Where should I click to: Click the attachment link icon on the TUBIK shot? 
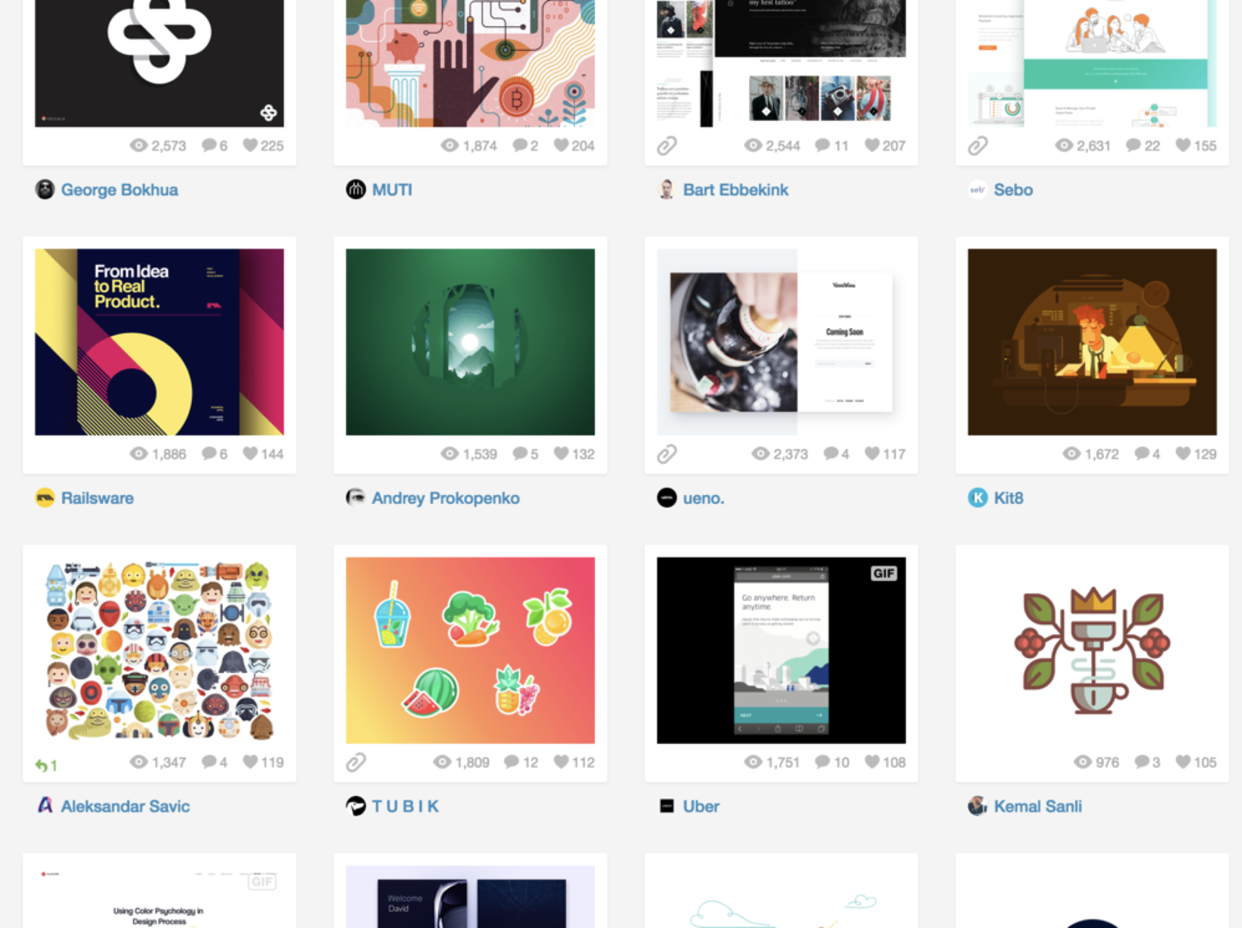(356, 762)
